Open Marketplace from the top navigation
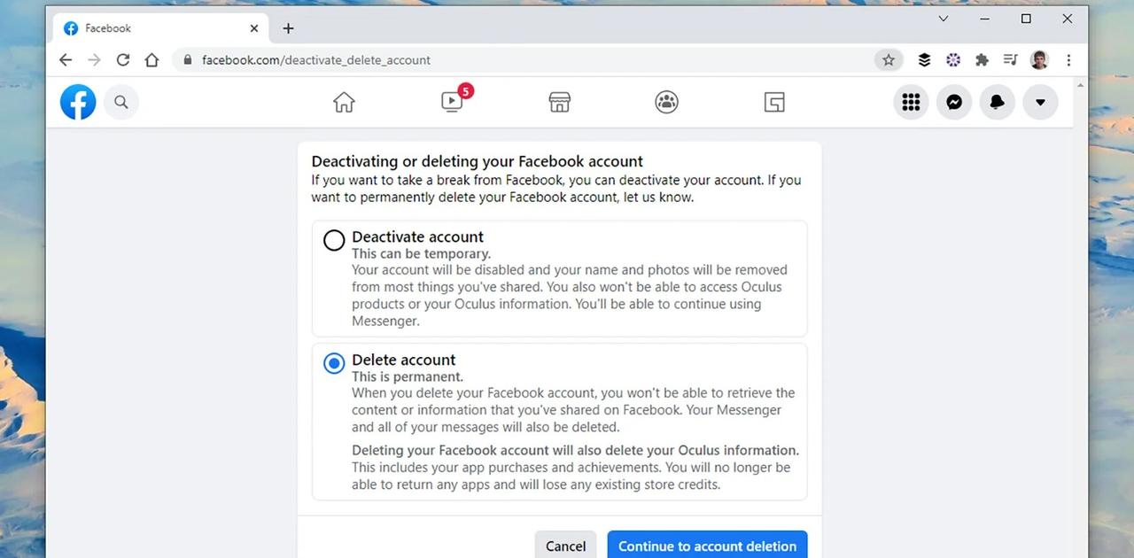Viewport: 1134px width, 558px height. point(559,101)
